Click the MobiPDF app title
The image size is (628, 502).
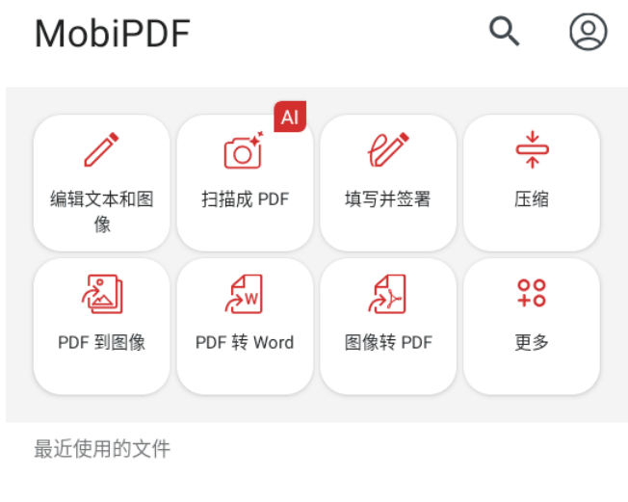pos(113,34)
